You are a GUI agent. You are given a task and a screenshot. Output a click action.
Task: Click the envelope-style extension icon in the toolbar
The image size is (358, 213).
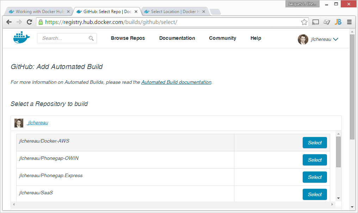coord(327,22)
